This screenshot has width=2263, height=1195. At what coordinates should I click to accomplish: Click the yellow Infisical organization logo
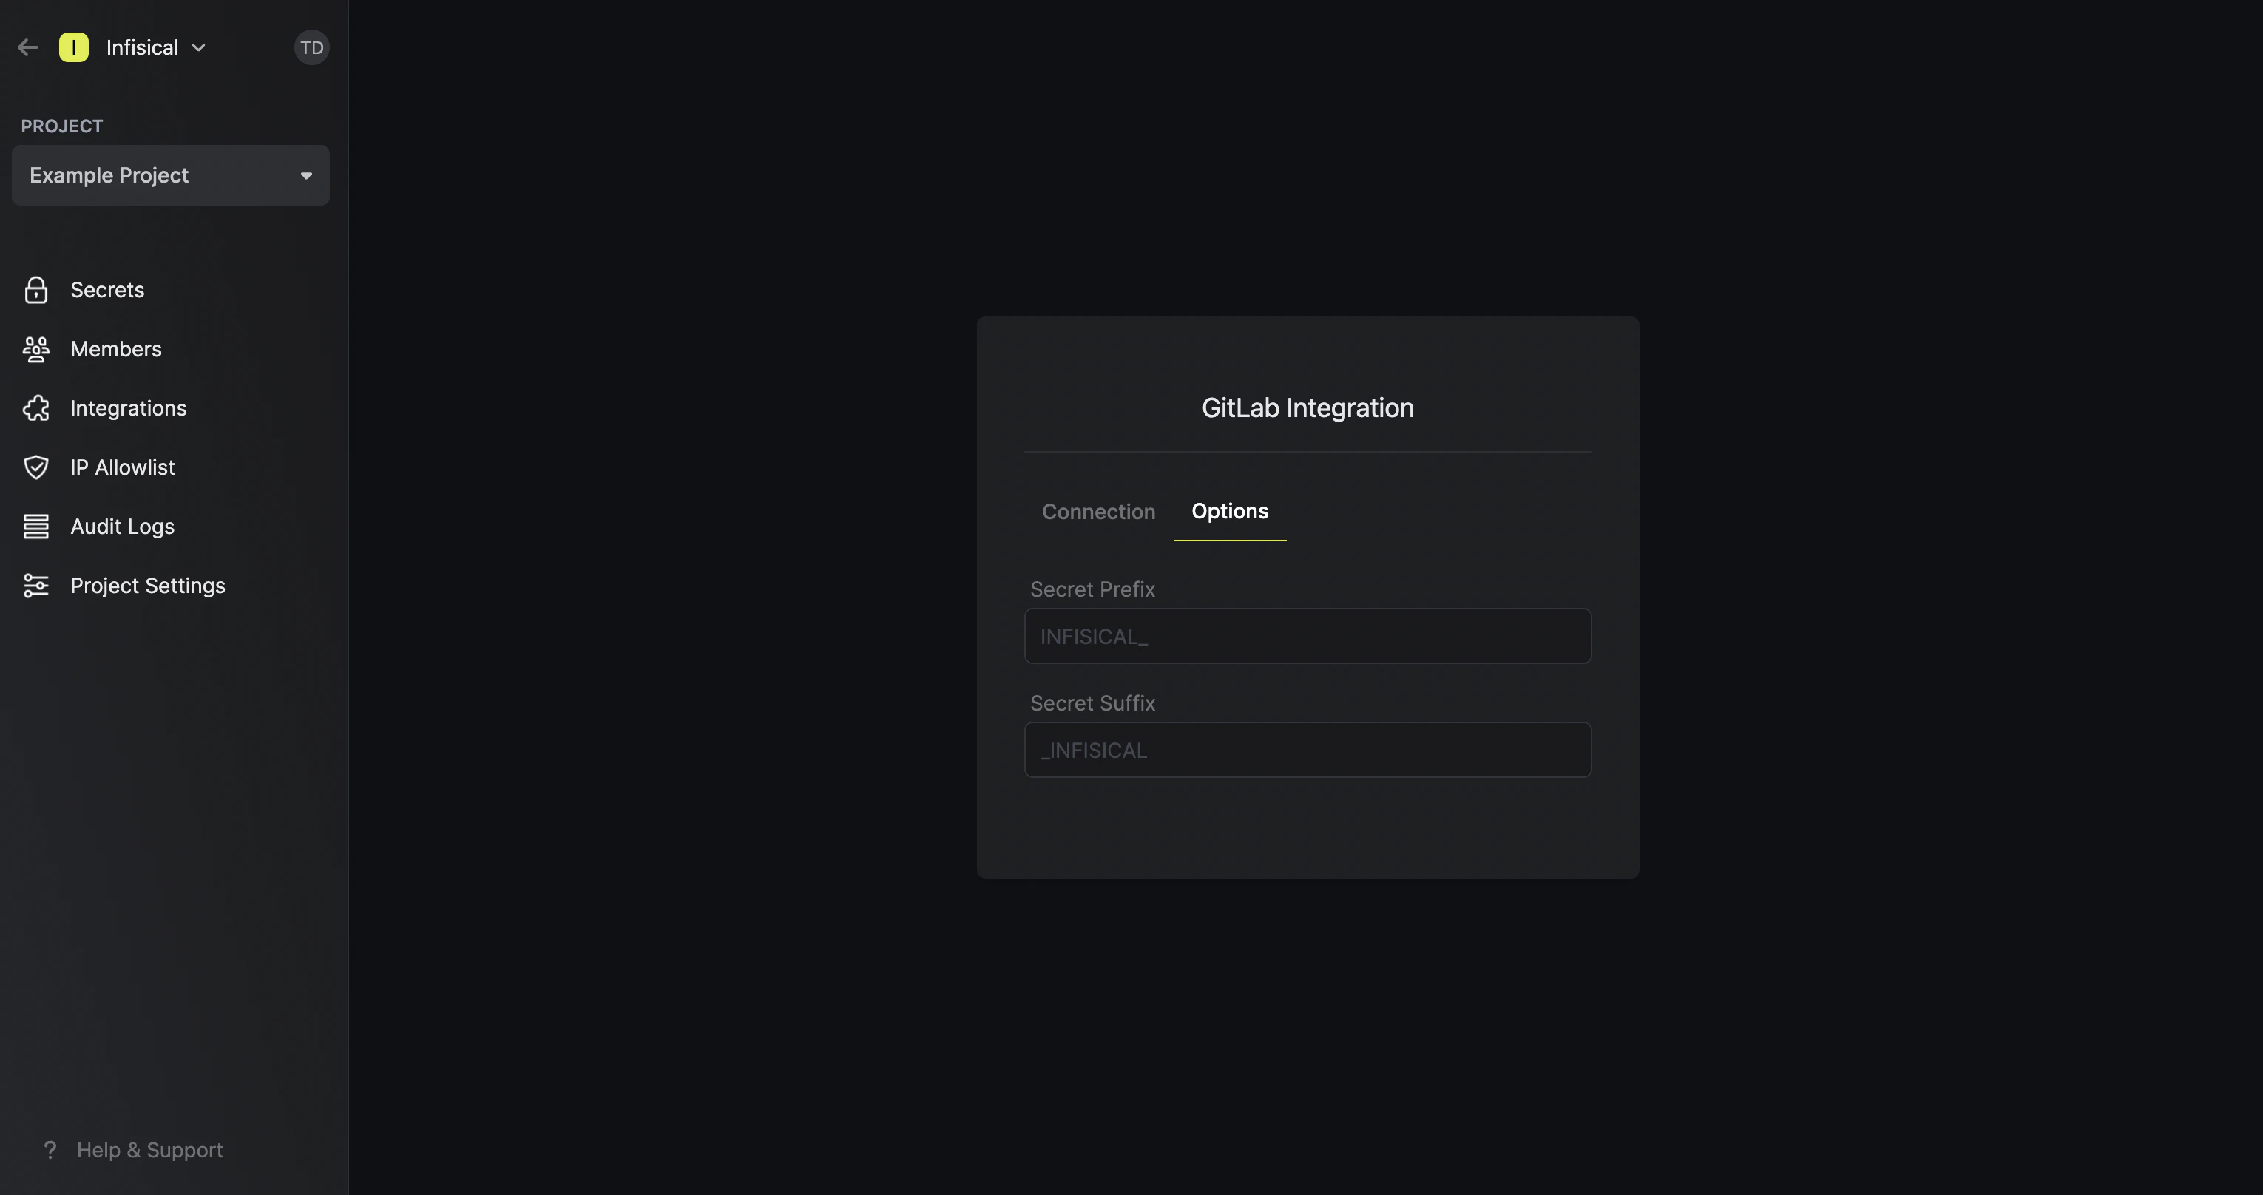coord(74,47)
